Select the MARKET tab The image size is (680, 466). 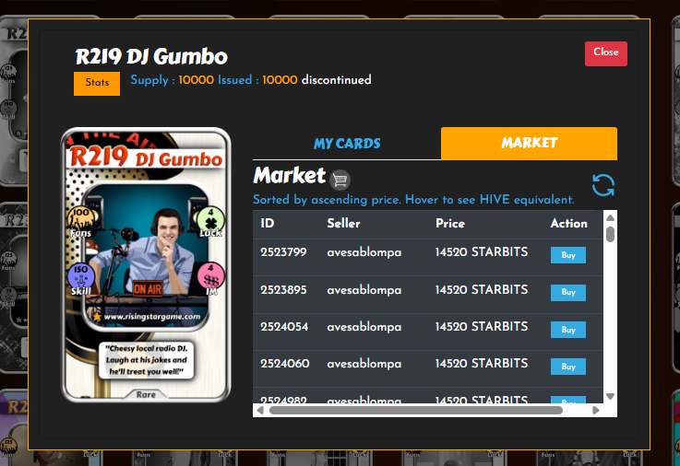pyautogui.click(x=529, y=144)
